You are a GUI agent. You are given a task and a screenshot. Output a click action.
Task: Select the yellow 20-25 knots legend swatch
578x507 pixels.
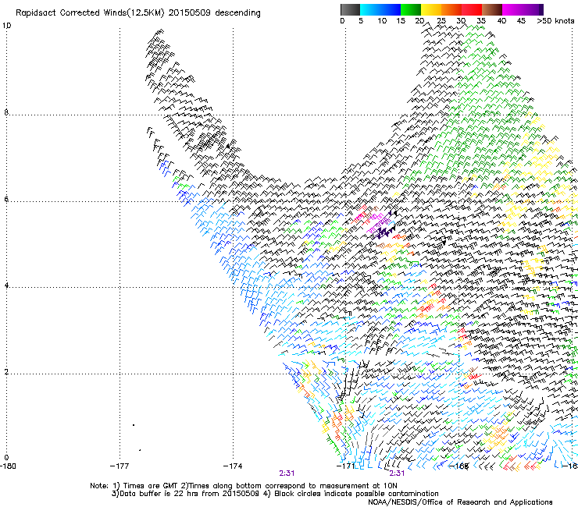click(431, 9)
